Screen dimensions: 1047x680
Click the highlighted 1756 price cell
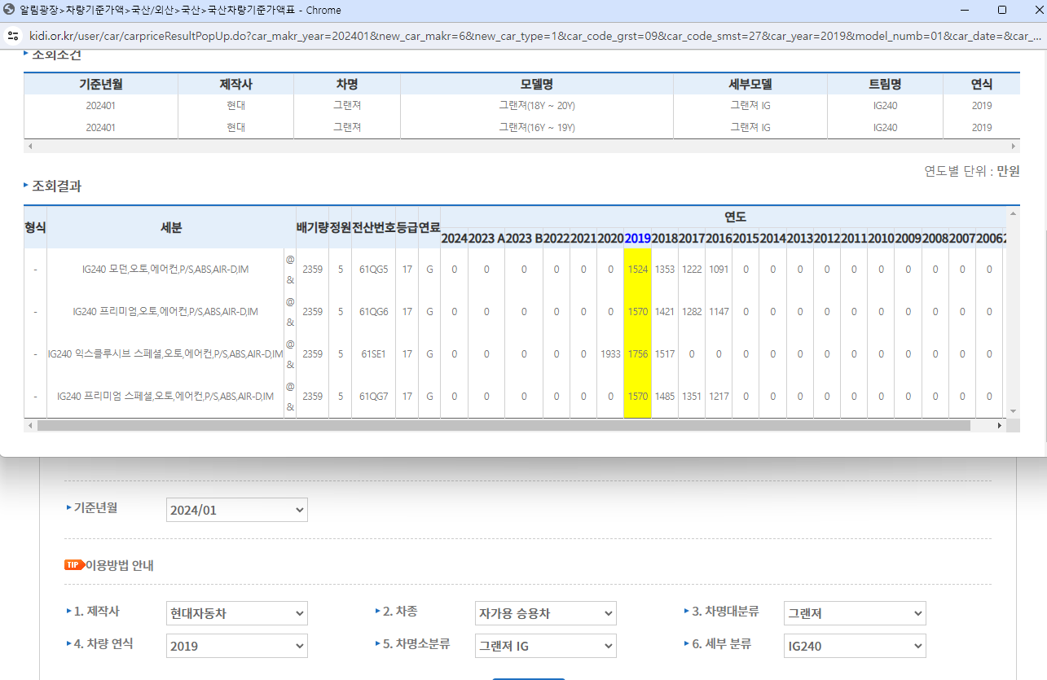[637, 353]
